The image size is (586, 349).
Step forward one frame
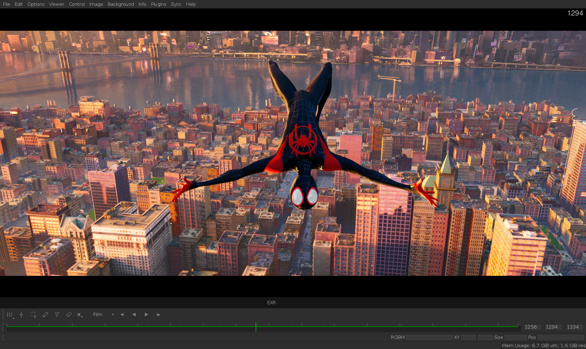pyautogui.click(x=158, y=315)
